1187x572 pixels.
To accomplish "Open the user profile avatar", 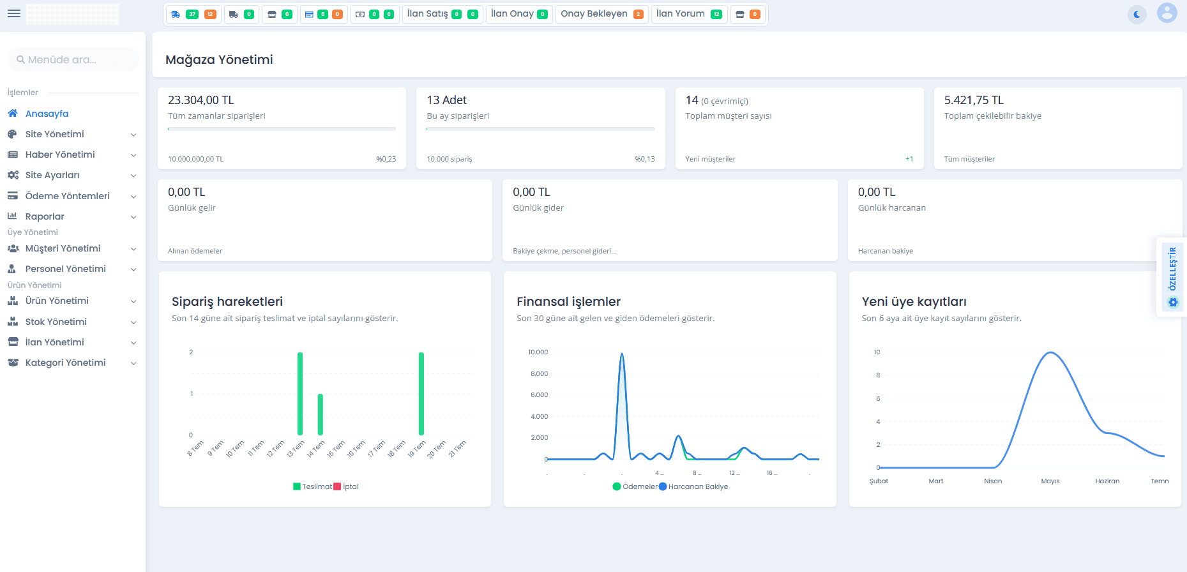I will coord(1167,13).
